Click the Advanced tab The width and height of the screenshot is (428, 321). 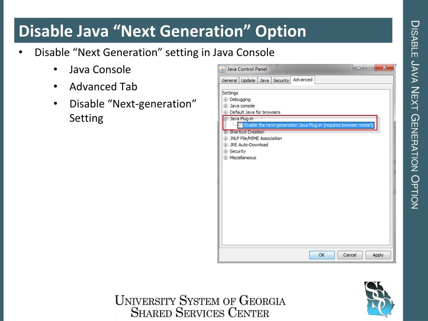[x=303, y=80]
